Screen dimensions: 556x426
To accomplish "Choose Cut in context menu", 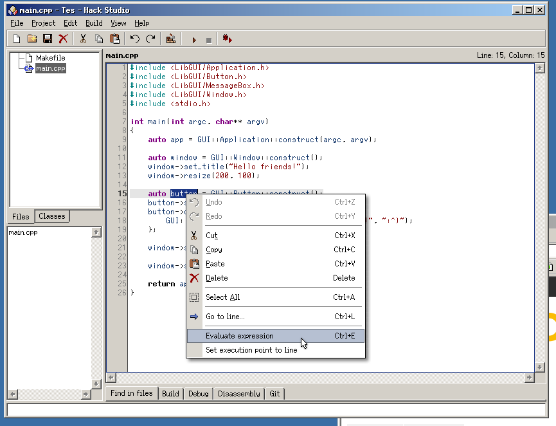I will point(276,236).
